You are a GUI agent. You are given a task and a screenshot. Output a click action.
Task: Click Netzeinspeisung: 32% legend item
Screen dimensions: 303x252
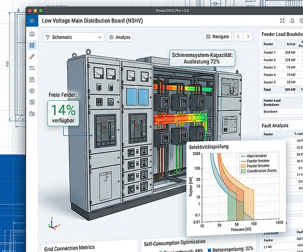pos(230,249)
